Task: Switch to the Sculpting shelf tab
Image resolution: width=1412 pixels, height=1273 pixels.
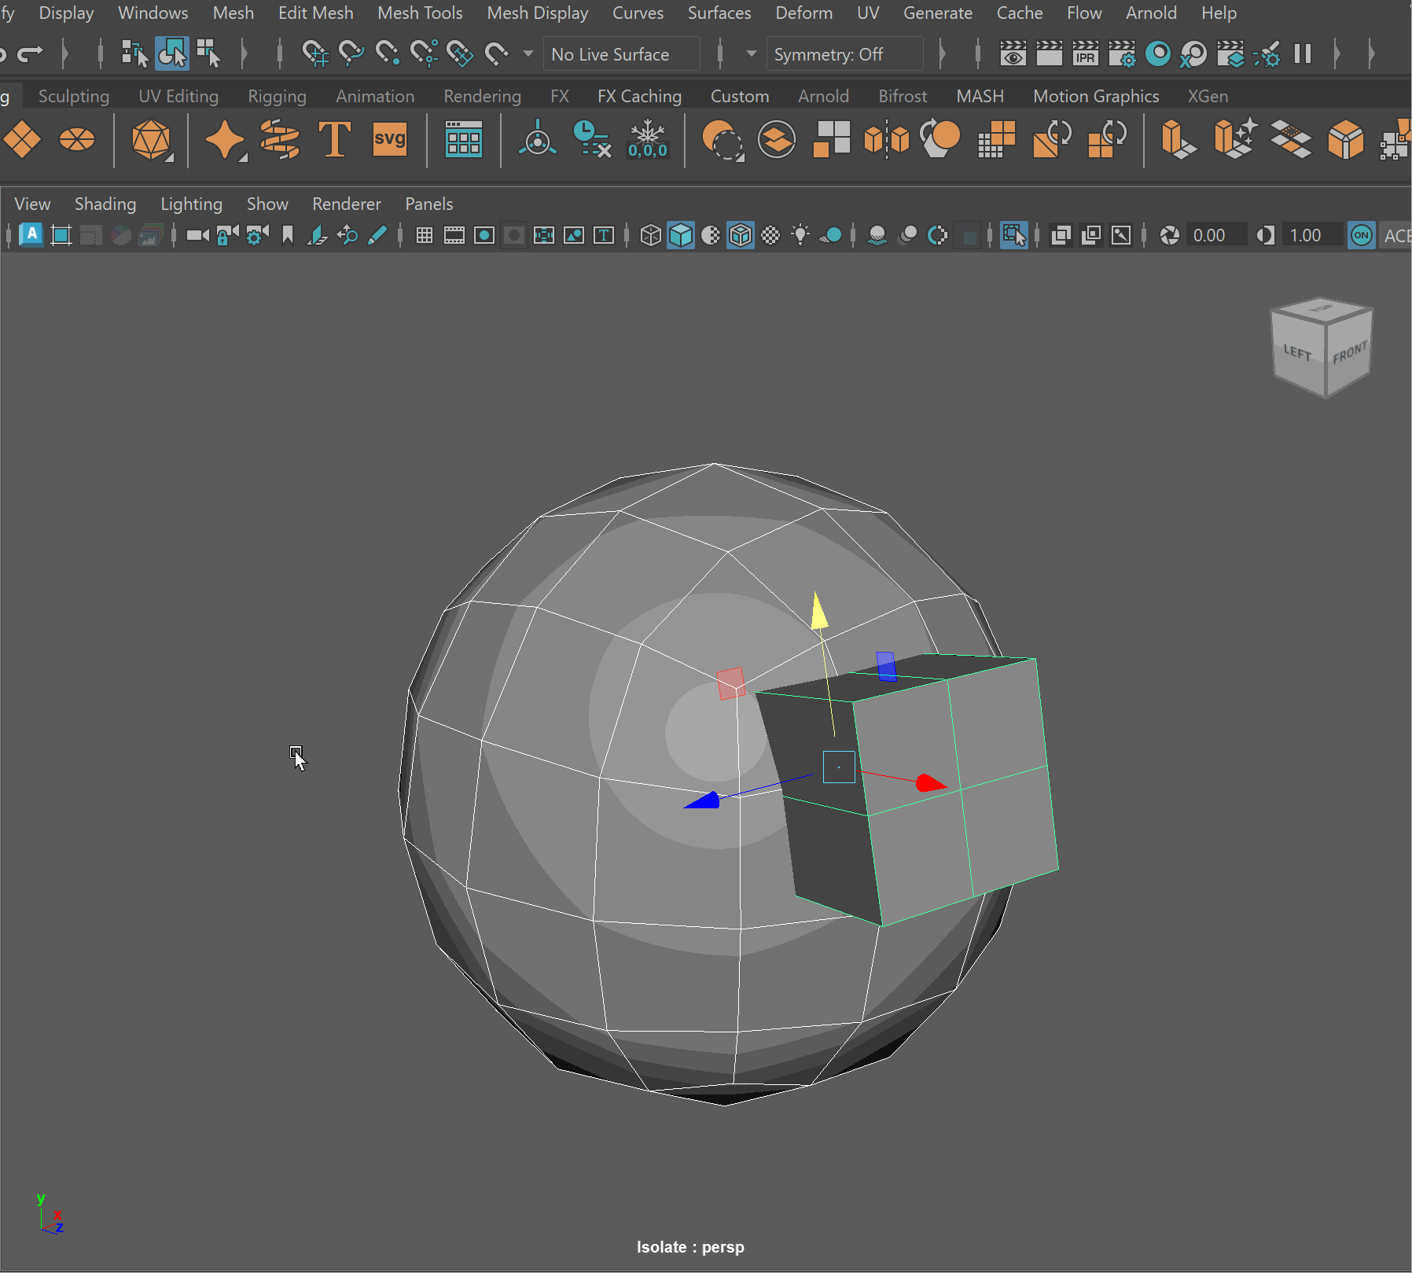Action: 74,96
